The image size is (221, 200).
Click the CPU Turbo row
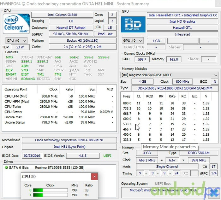tap(59, 107)
